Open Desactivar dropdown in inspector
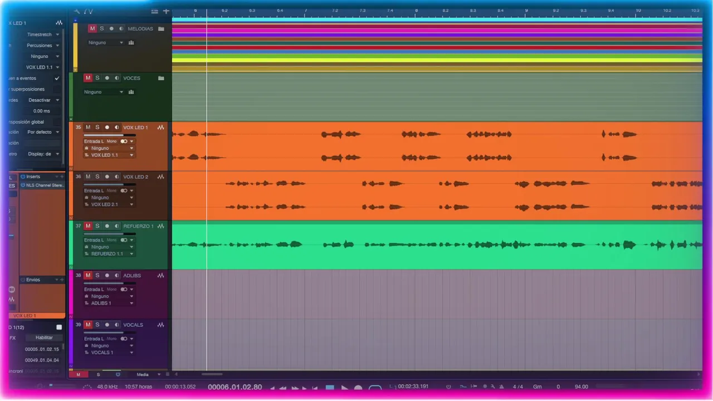Image resolution: width=713 pixels, height=401 pixels. pyautogui.click(x=43, y=100)
